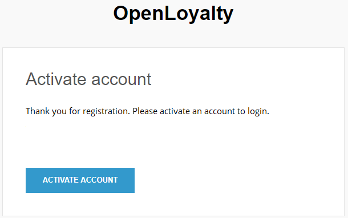Click the blue ACTIVATE ACCOUNT button
Viewport: 348px width, 218px height.
click(x=80, y=180)
